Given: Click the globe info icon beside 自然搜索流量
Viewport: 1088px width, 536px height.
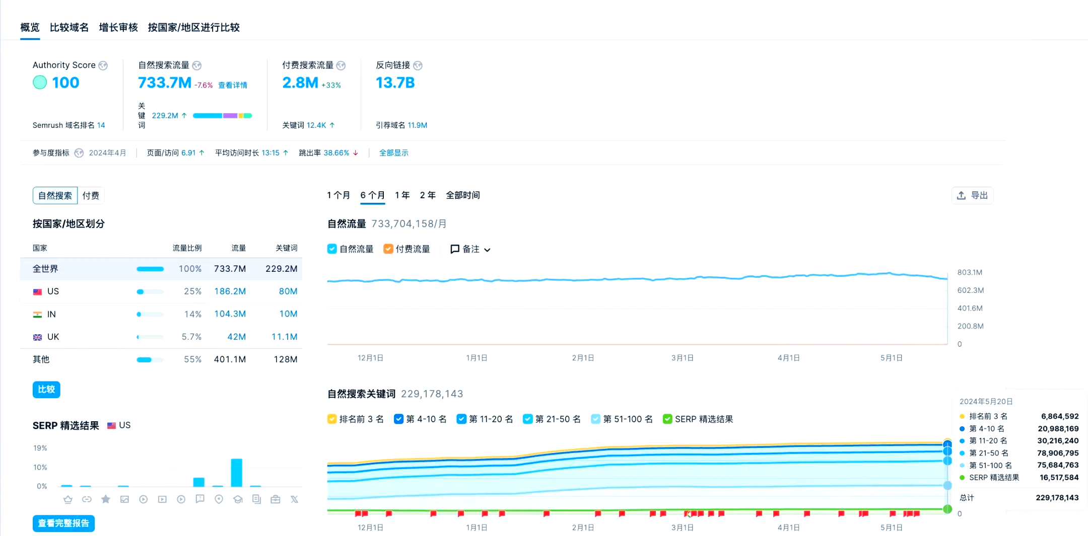Looking at the screenshot, I should pos(197,65).
